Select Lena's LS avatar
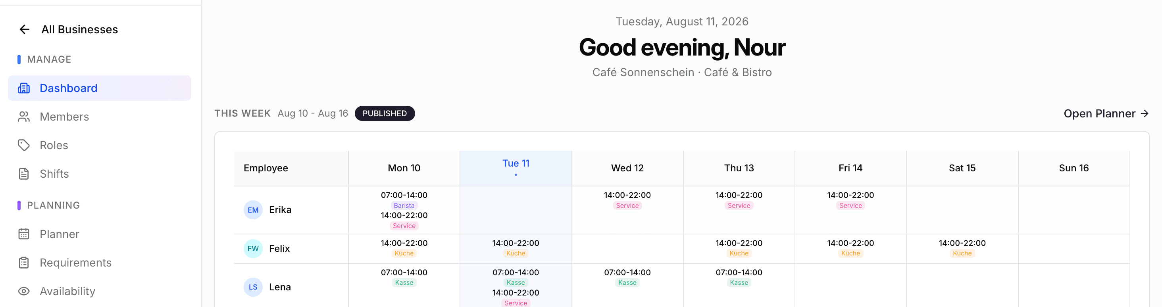Viewport: 1162px width, 307px height. 253,287
